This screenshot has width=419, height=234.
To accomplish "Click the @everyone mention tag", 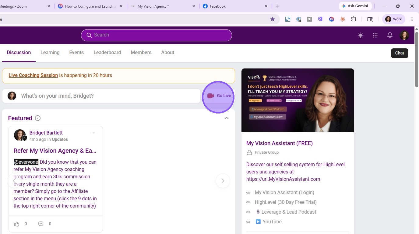I will pyautogui.click(x=26, y=162).
